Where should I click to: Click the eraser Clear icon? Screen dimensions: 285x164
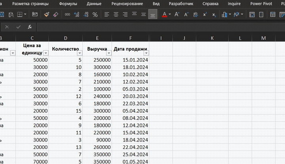56,14
